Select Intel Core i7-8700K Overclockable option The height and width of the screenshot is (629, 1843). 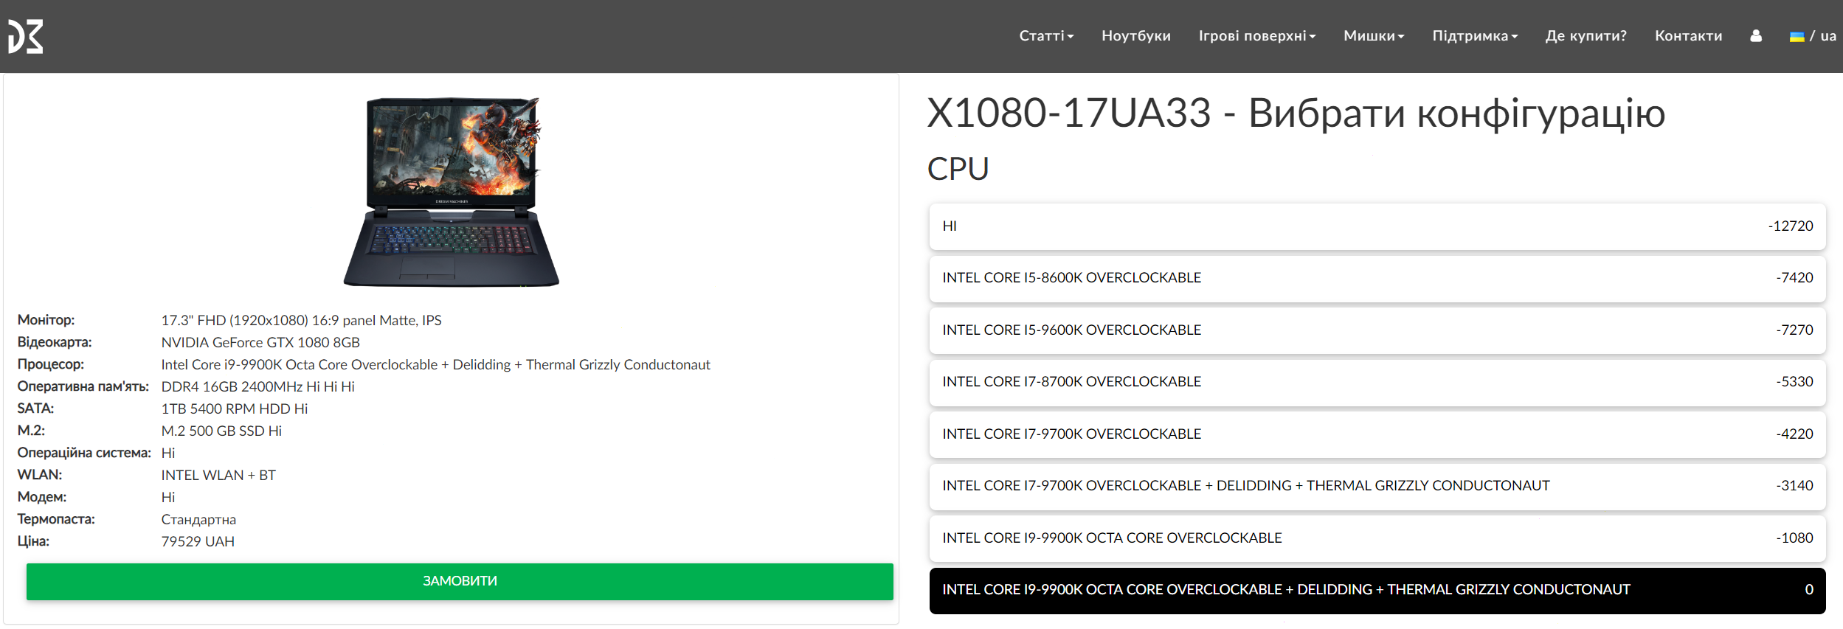pyautogui.click(x=1377, y=382)
